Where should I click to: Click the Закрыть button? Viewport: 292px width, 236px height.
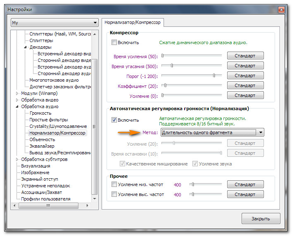pos(261,219)
